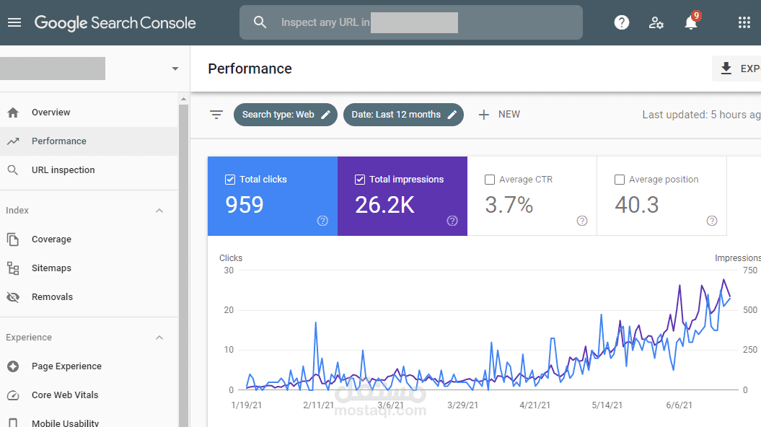Open help tooltip on Average position card
Viewport: 761px width, 427px height.
point(711,221)
